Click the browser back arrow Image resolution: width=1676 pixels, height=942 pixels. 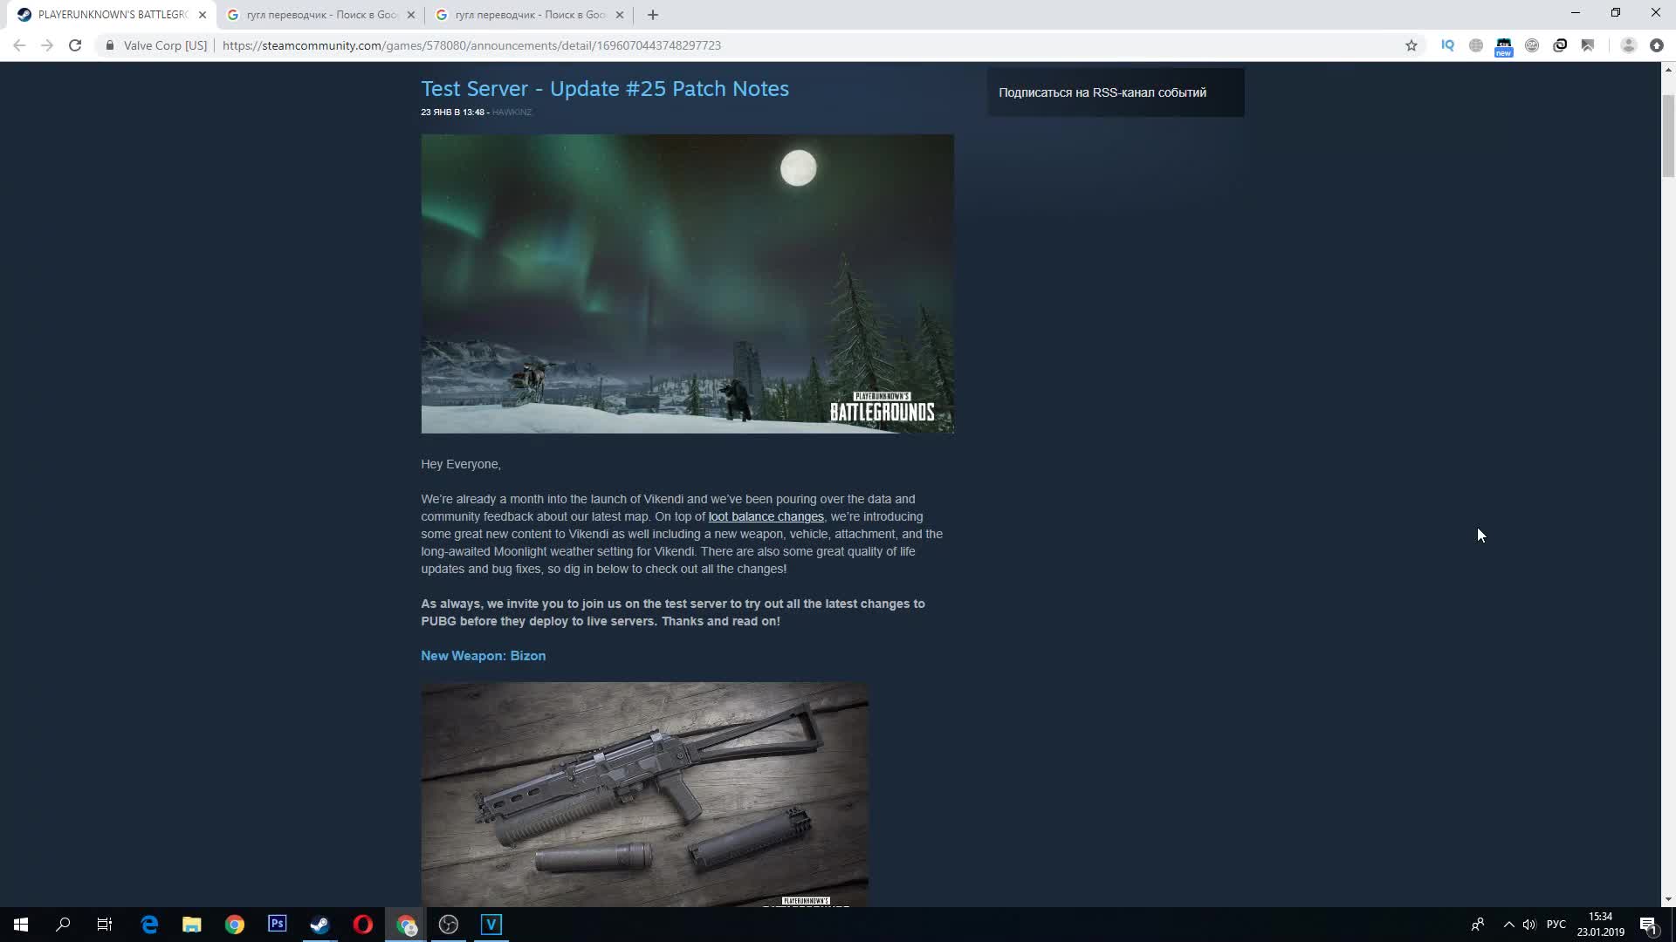tap(19, 45)
